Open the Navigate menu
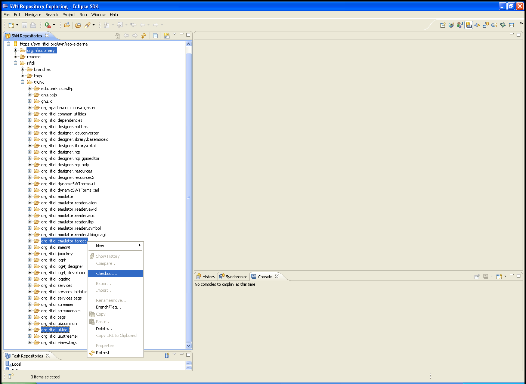Screen dimensions: 526x384 pos(33,15)
